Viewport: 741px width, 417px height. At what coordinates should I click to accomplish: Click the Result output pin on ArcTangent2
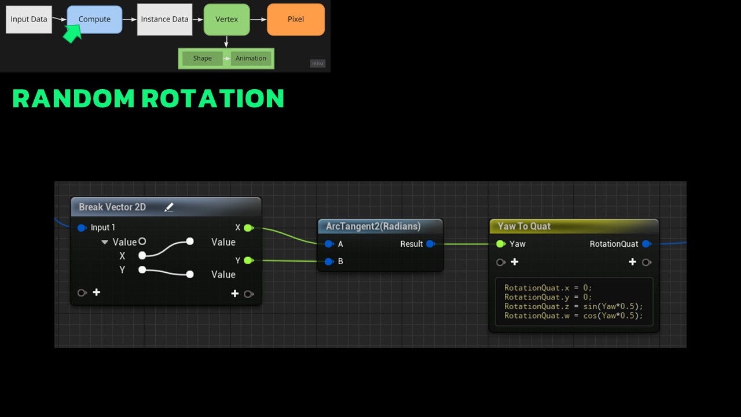pos(430,244)
